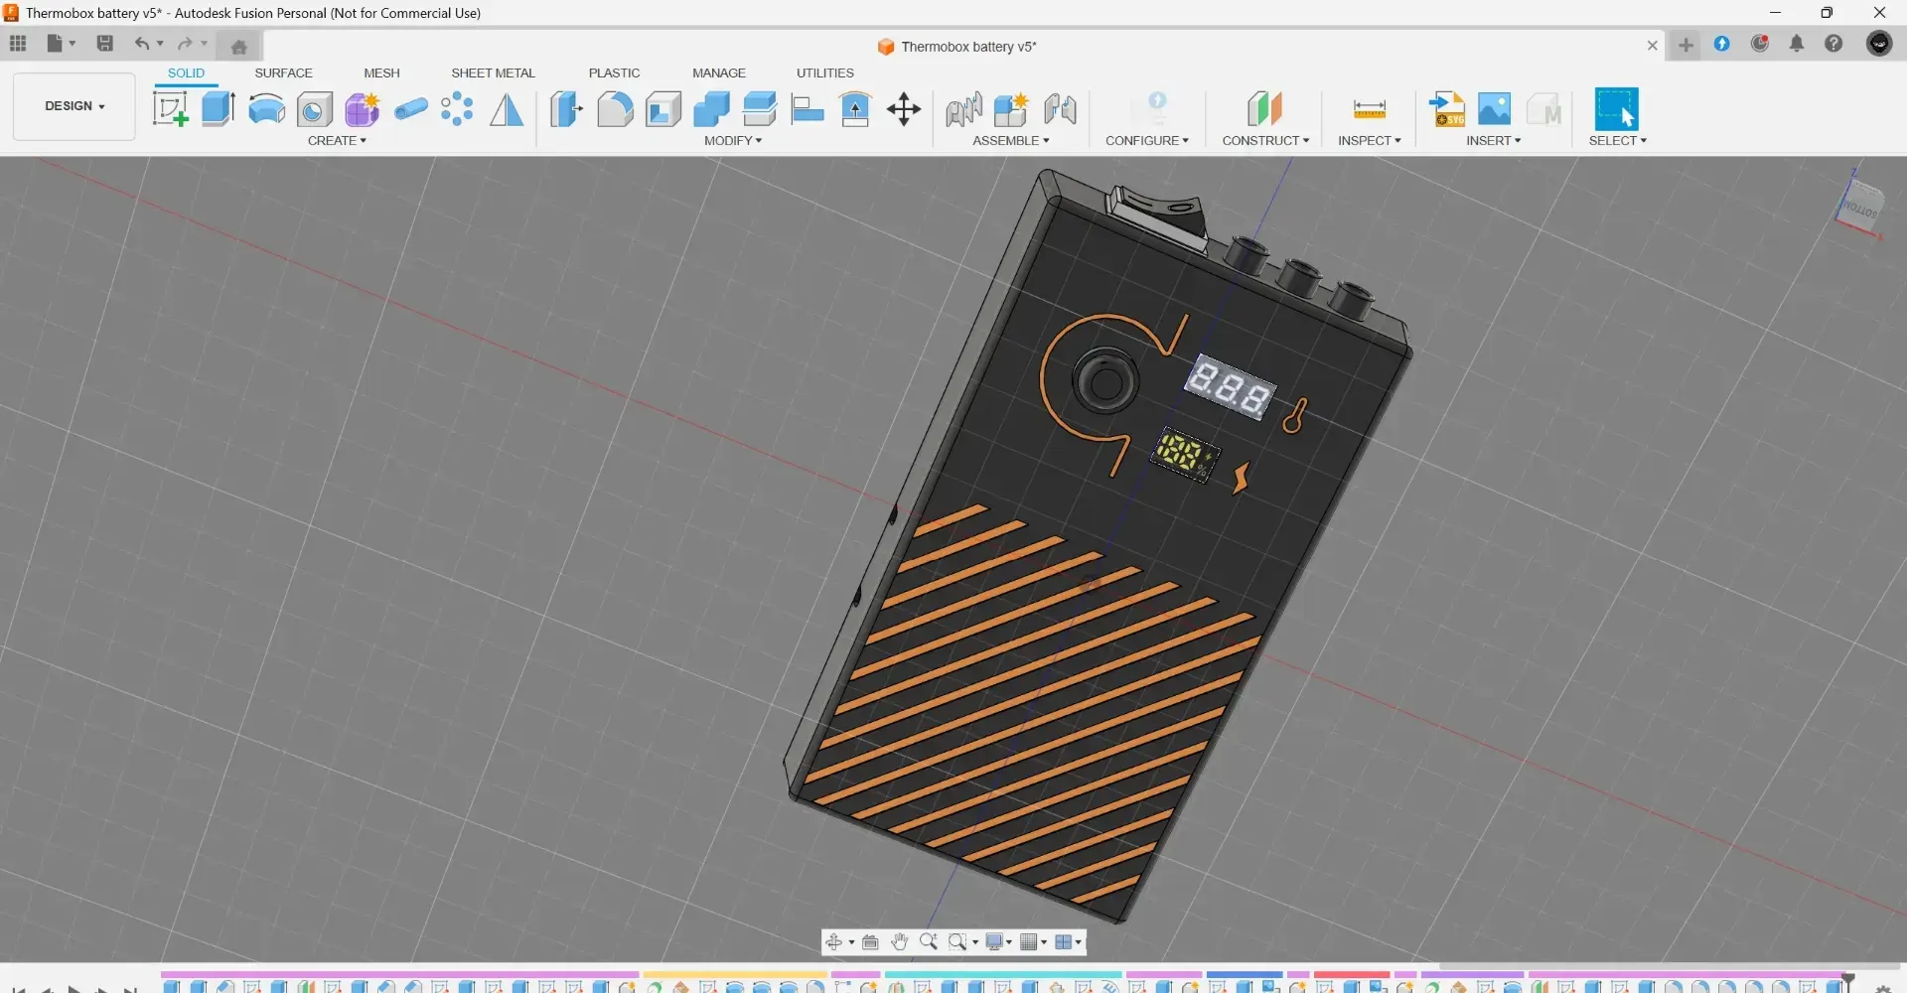1907x993 pixels.
Task: Open the data panel grid
Action: (18, 44)
